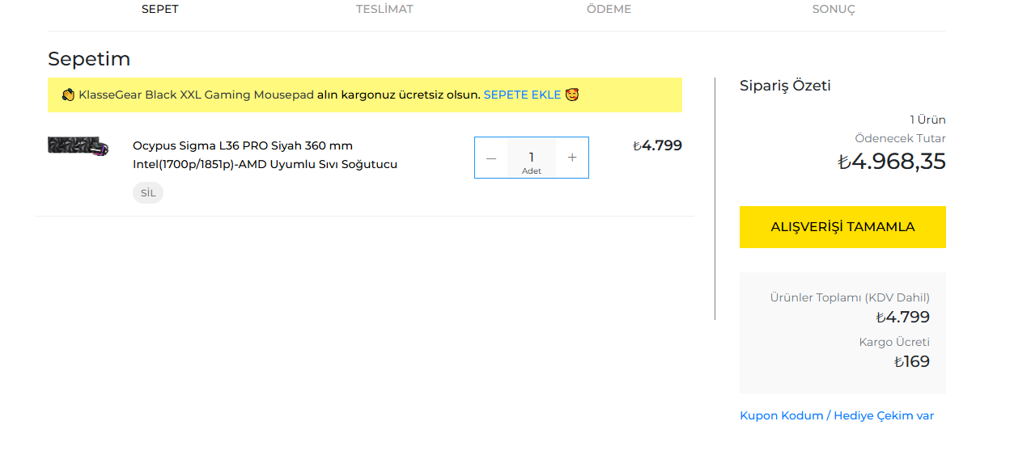
Task: Click the total amount ₺4.968,35
Action: click(892, 161)
